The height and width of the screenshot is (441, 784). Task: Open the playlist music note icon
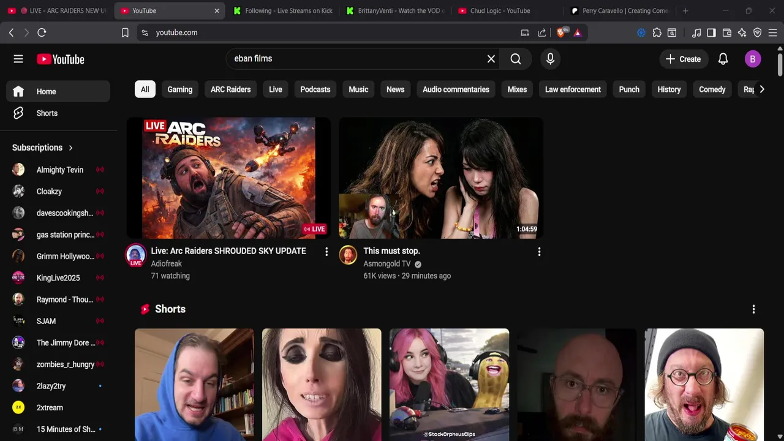tap(696, 32)
